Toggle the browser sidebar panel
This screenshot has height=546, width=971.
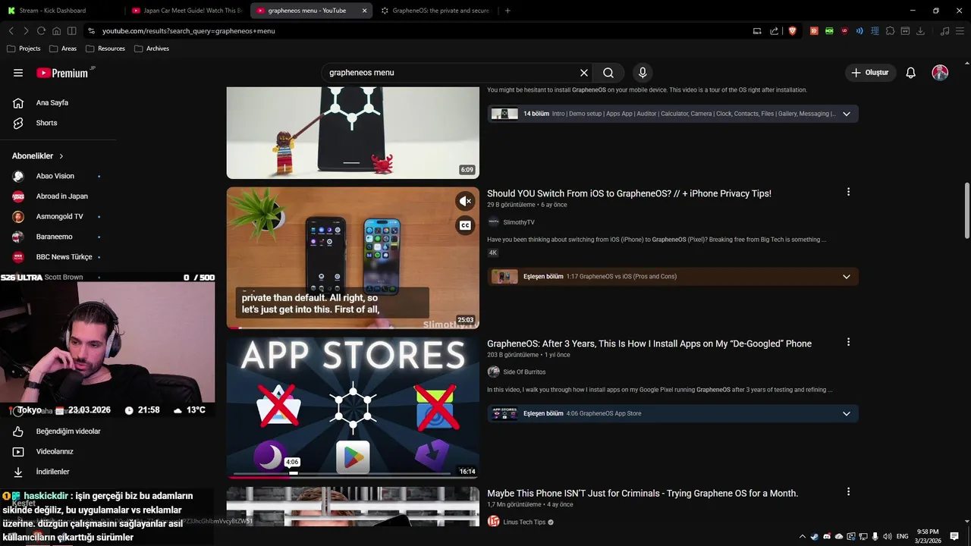pos(71,31)
